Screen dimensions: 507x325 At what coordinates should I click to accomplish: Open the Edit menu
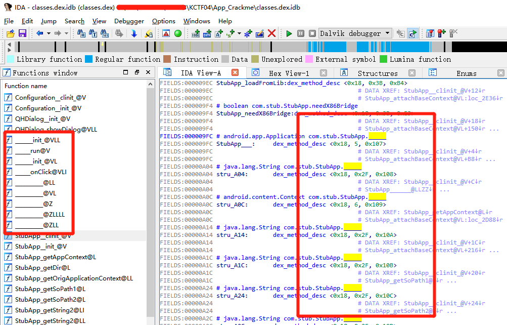27,21
